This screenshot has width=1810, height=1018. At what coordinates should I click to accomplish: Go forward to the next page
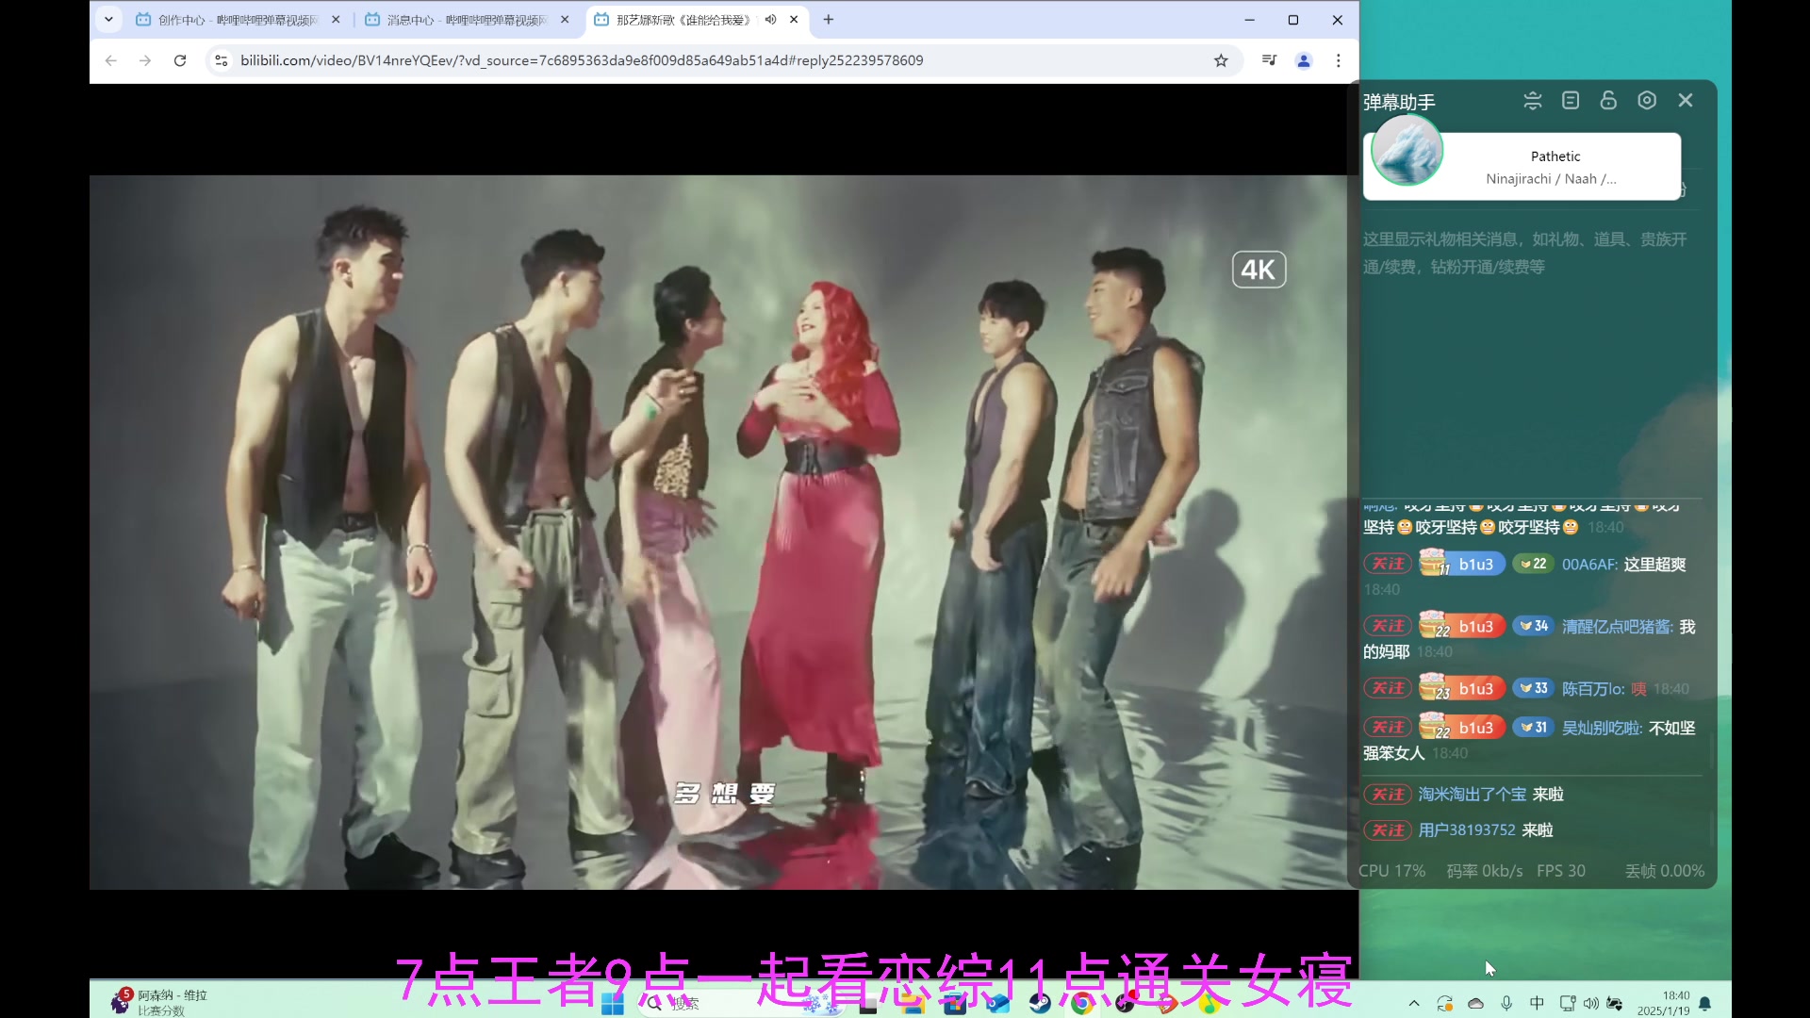tap(145, 60)
